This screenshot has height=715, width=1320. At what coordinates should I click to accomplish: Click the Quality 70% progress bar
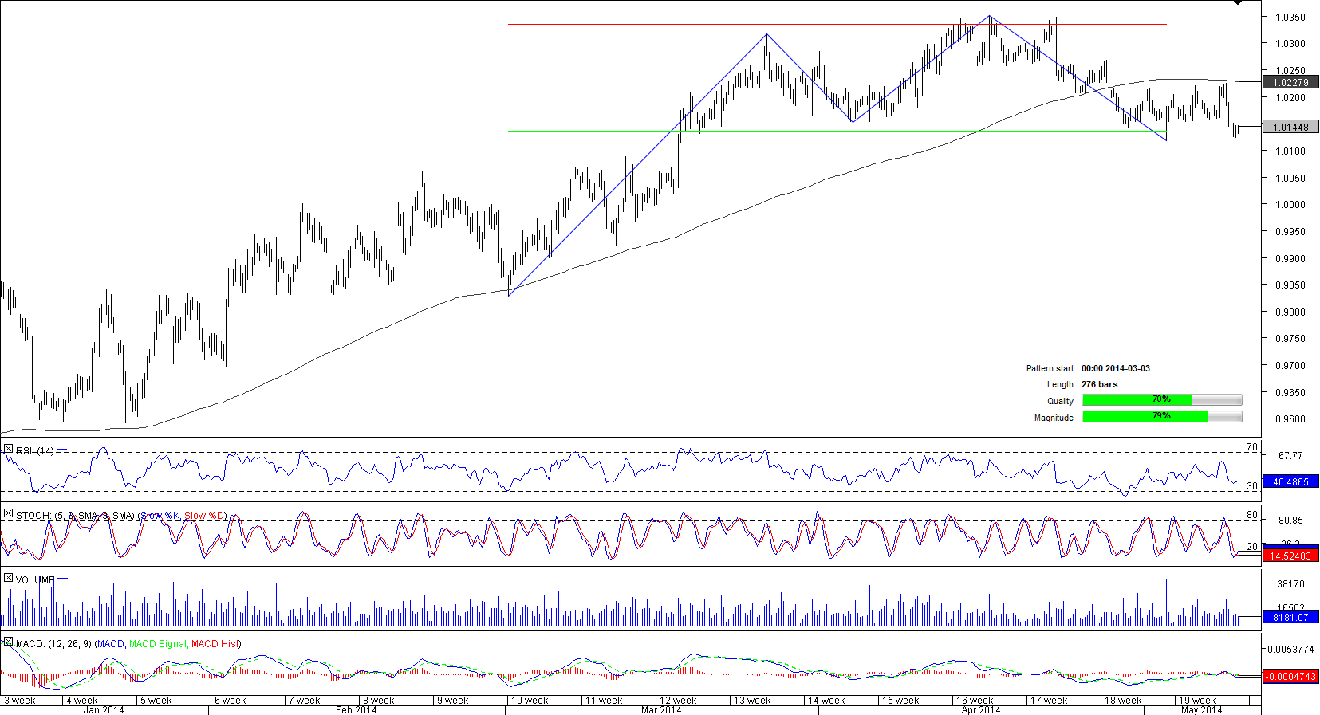tap(1161, 400)
